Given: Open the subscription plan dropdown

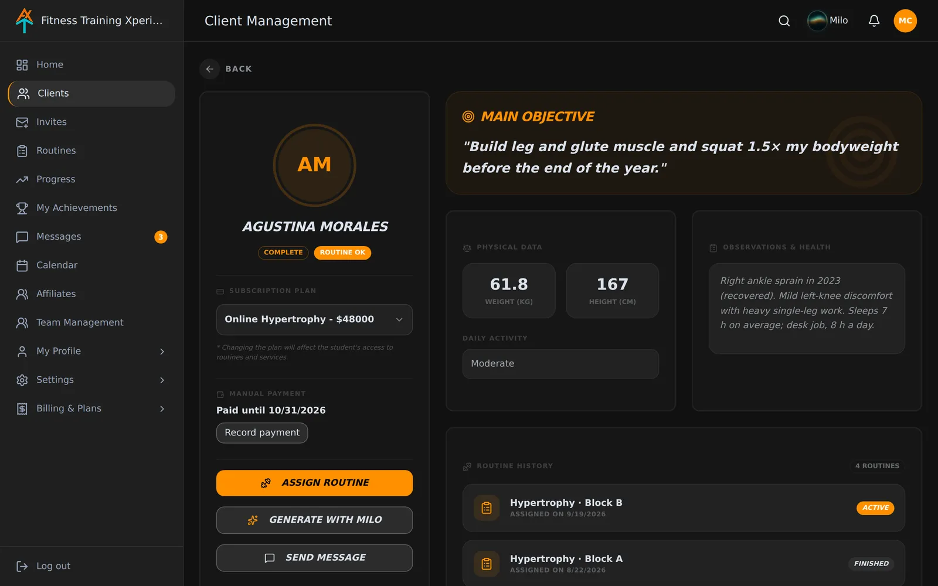Looking at the screenshot, I should (314, 319).
